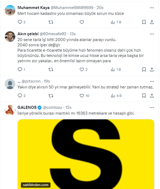Viewport: 160px width, 189px height.
Task: Retweet Muhammet Kaya's post
Action: pos(51,22)
